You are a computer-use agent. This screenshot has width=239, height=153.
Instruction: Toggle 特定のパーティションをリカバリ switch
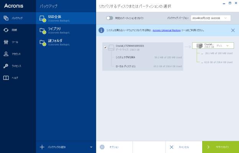click(x=110, y=18)
